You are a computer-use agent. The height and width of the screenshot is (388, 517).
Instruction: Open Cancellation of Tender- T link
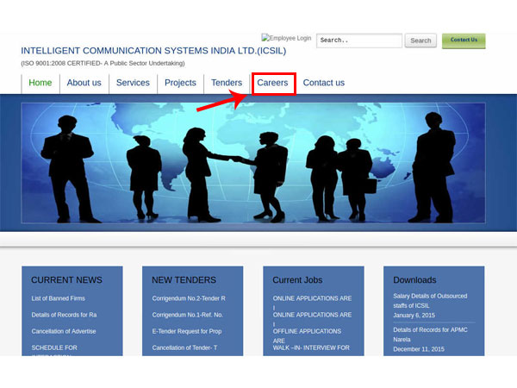(184, 347)
